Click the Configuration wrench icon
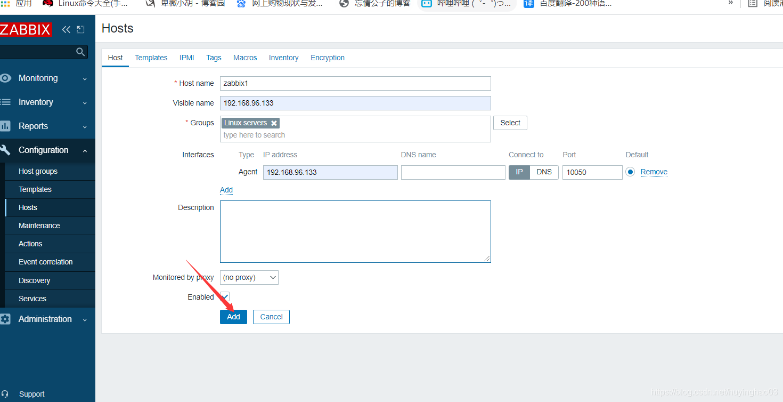Viewport: 783px width, 402px height. click(x=5, y=150)
